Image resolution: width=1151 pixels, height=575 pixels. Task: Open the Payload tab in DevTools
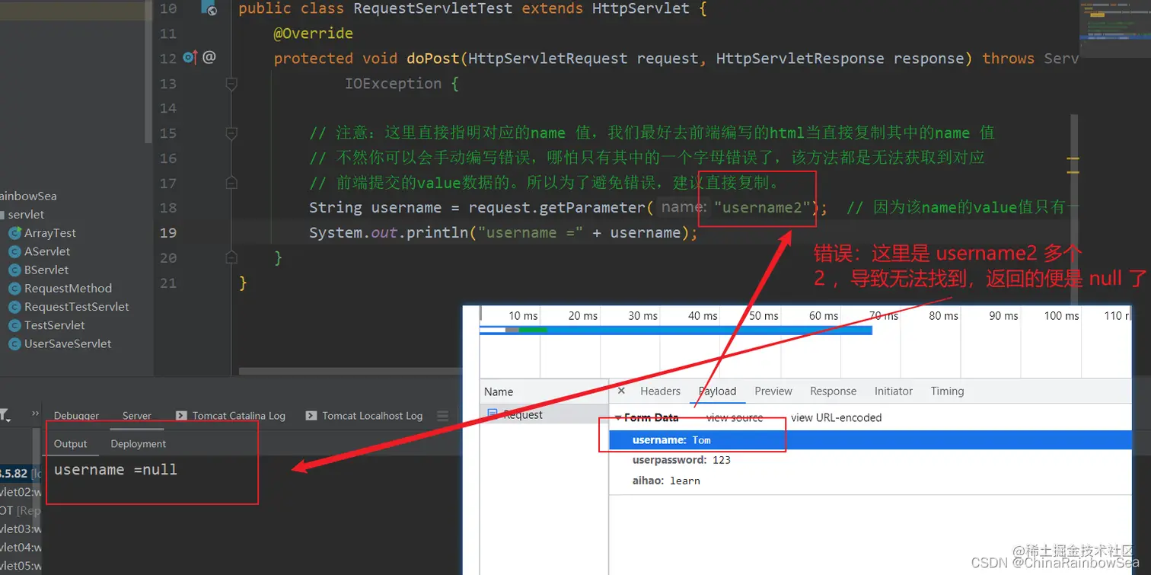pos(717,391)
